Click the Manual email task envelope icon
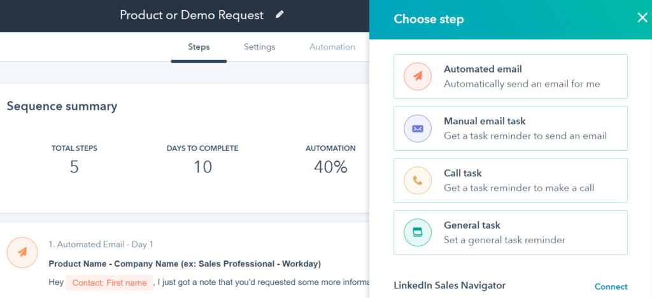 418,129
